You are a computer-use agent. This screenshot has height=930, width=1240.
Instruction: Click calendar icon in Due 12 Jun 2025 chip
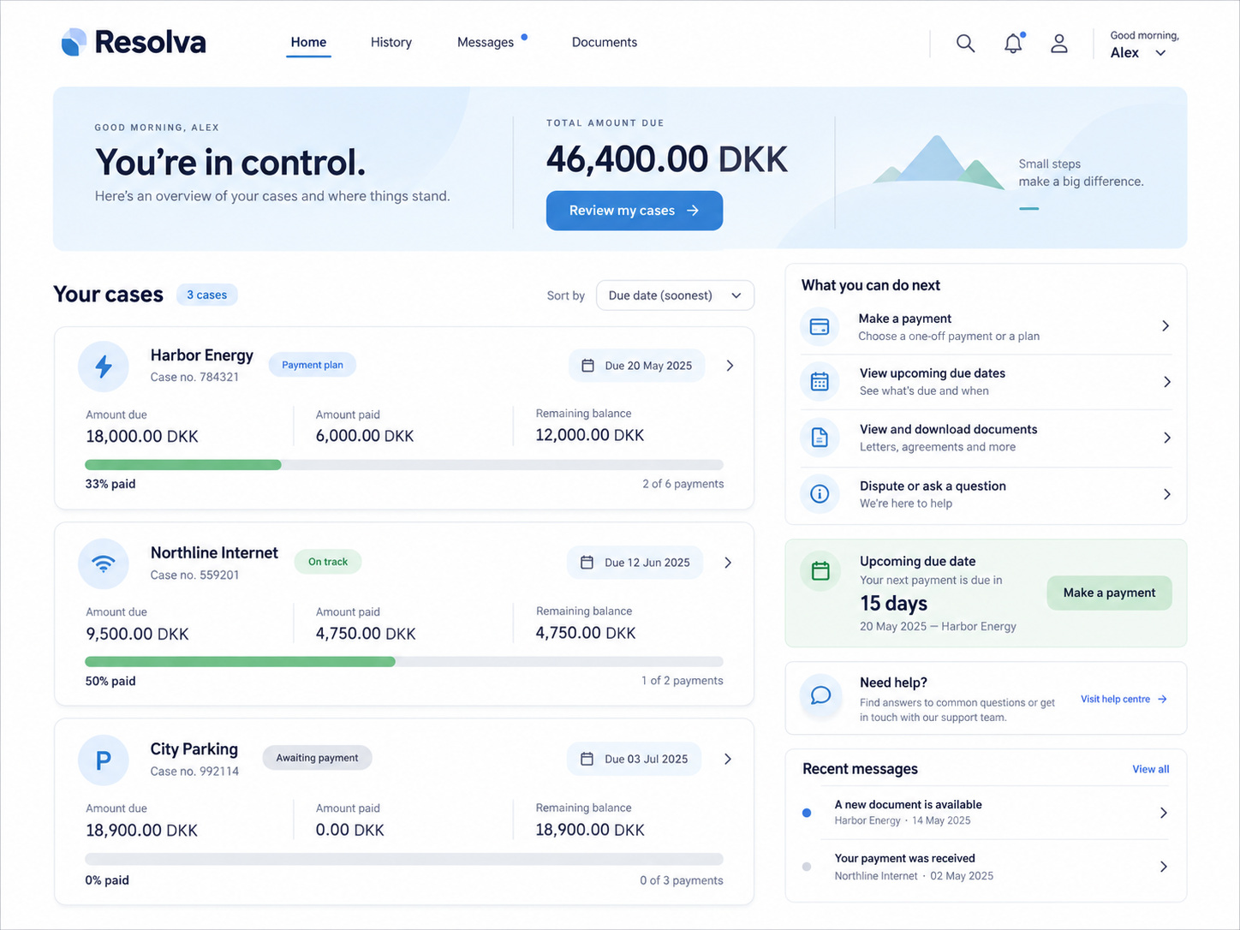(587, 563)
